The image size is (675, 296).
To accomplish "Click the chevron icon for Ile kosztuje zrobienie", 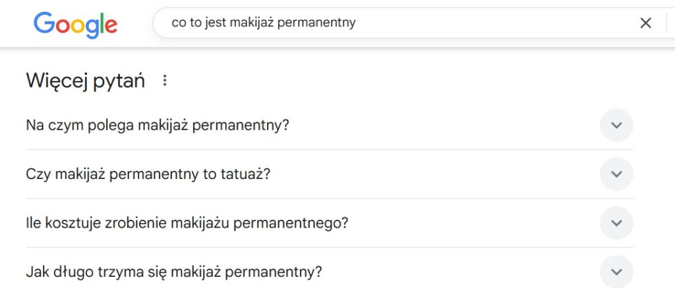I will 616,223.
